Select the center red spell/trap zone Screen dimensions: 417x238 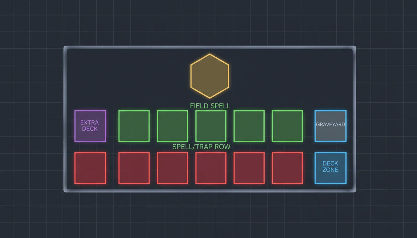[x=210, y=167]
